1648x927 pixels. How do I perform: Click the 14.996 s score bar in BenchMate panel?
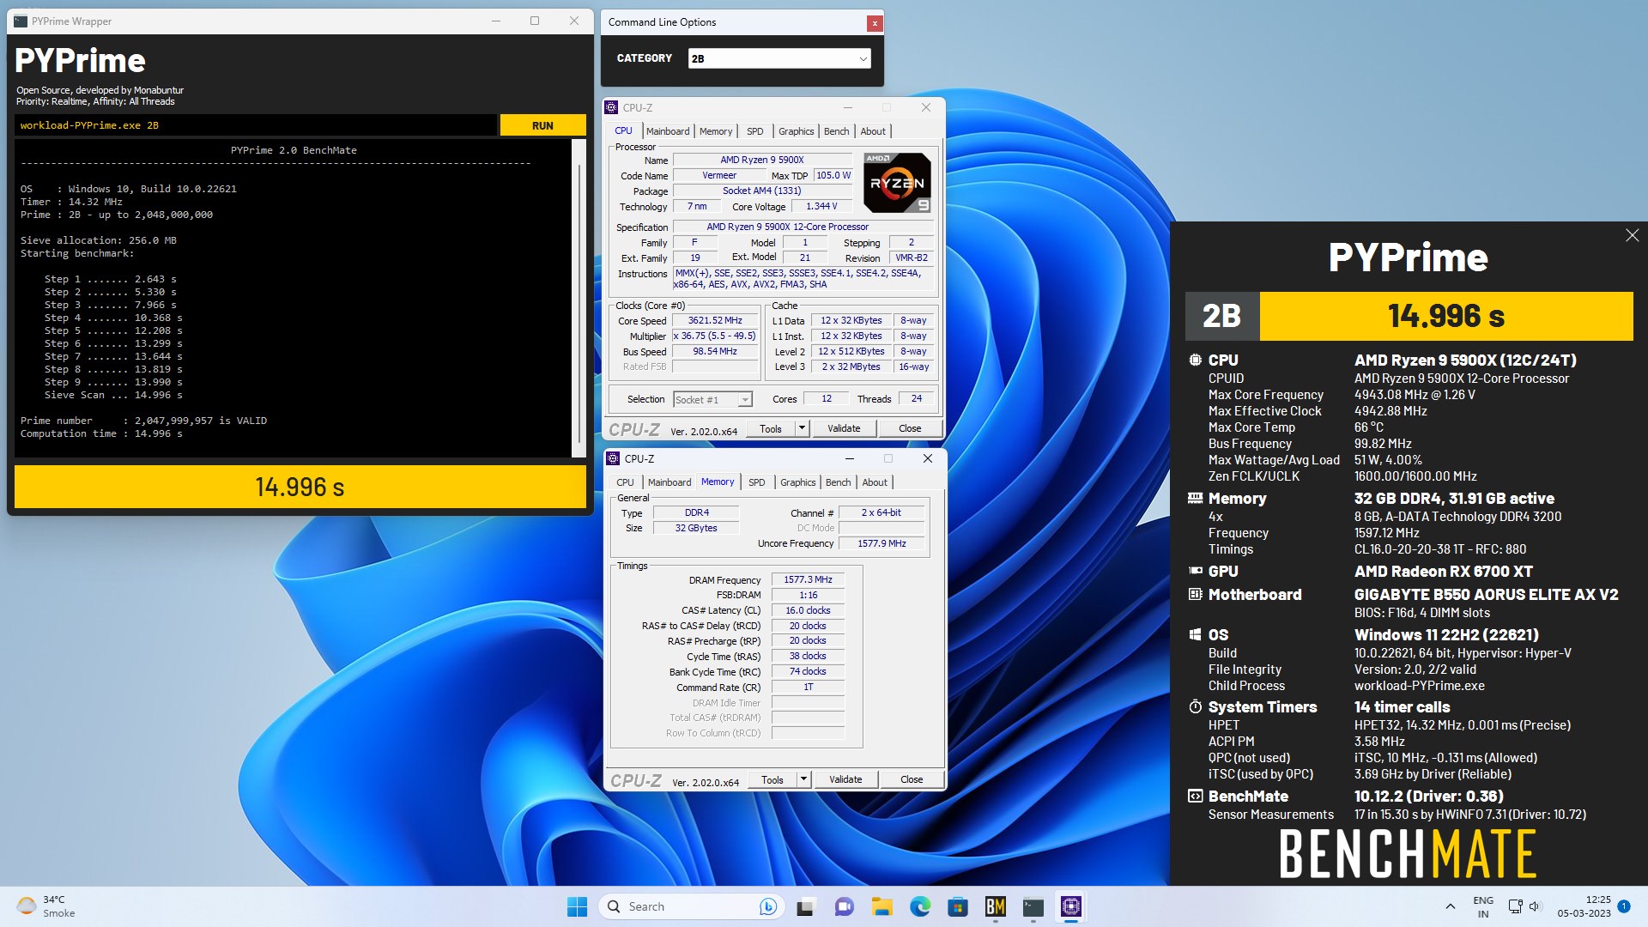[1446, 316]
